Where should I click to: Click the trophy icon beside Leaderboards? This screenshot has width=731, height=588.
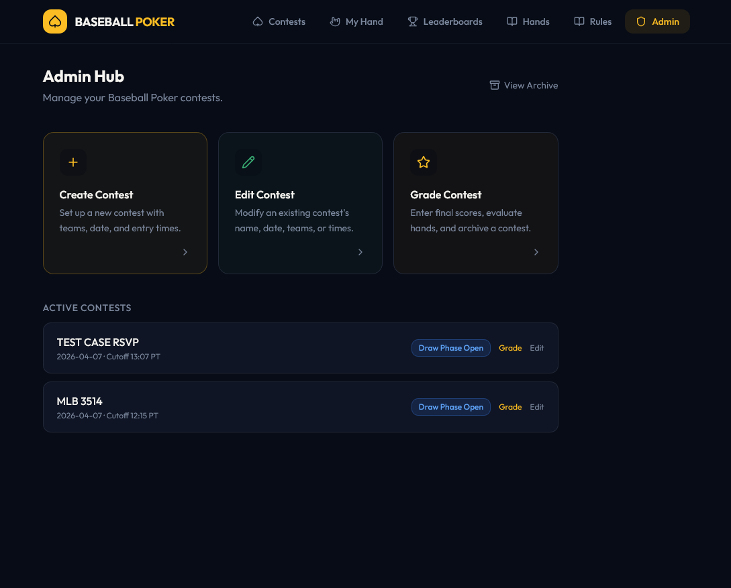[x=413, y=21]
